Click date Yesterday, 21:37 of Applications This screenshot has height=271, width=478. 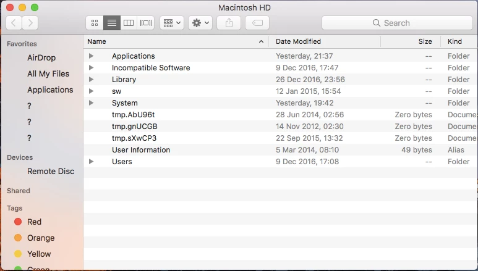click(304, 56)
